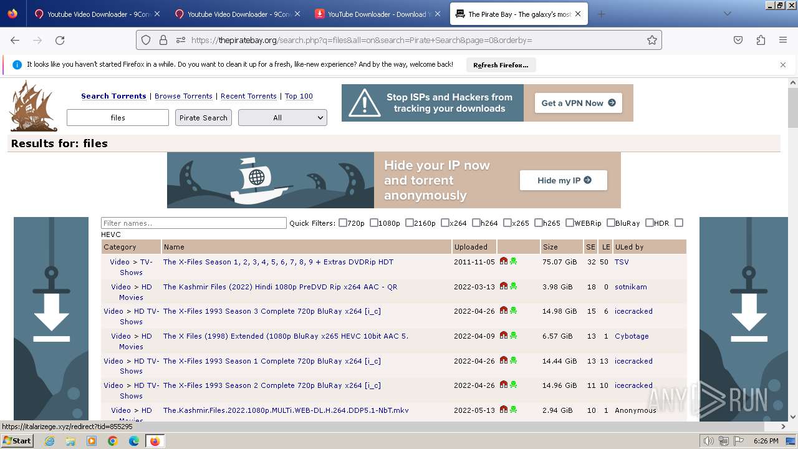The image size is (798, 449).
Task: Open uploader TSV profile link
Action: point(622,262)
